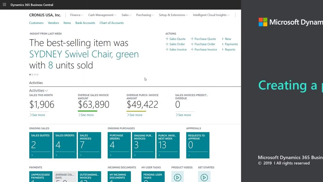Click arrow icon on Requests to Approve tile
323x182 pixels.
coord(189,155)
